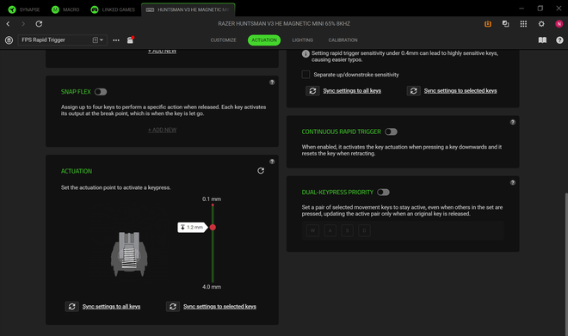Open the multi-window icon in the top bar

(506, 24)
